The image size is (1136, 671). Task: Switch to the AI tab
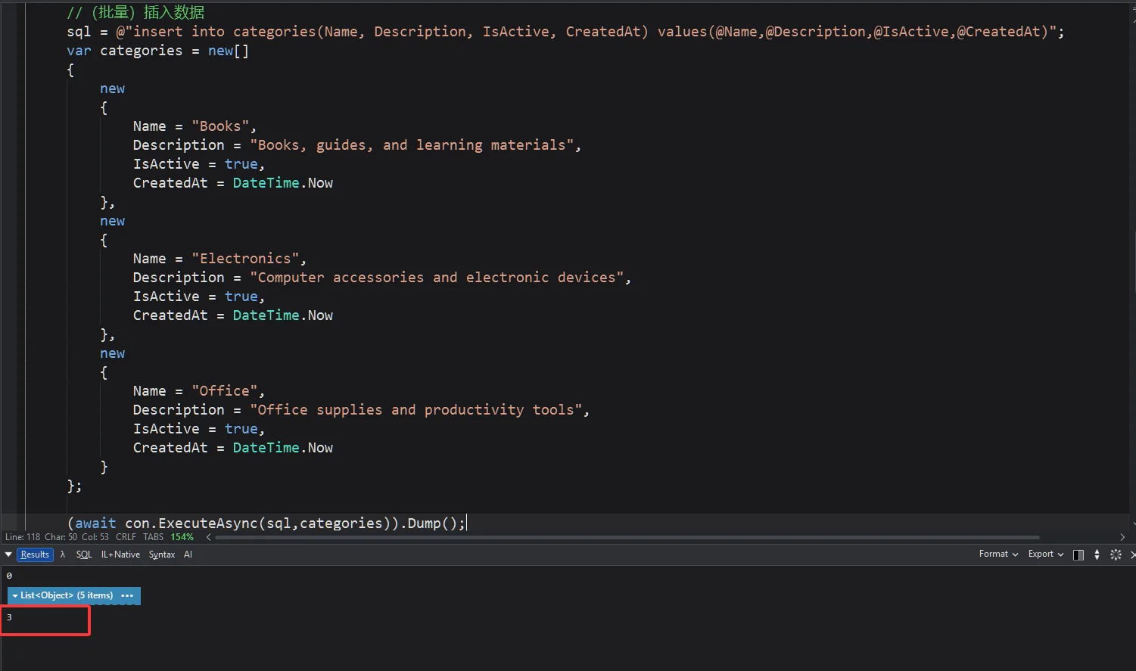pyautogui.click(x=188, y=555)
